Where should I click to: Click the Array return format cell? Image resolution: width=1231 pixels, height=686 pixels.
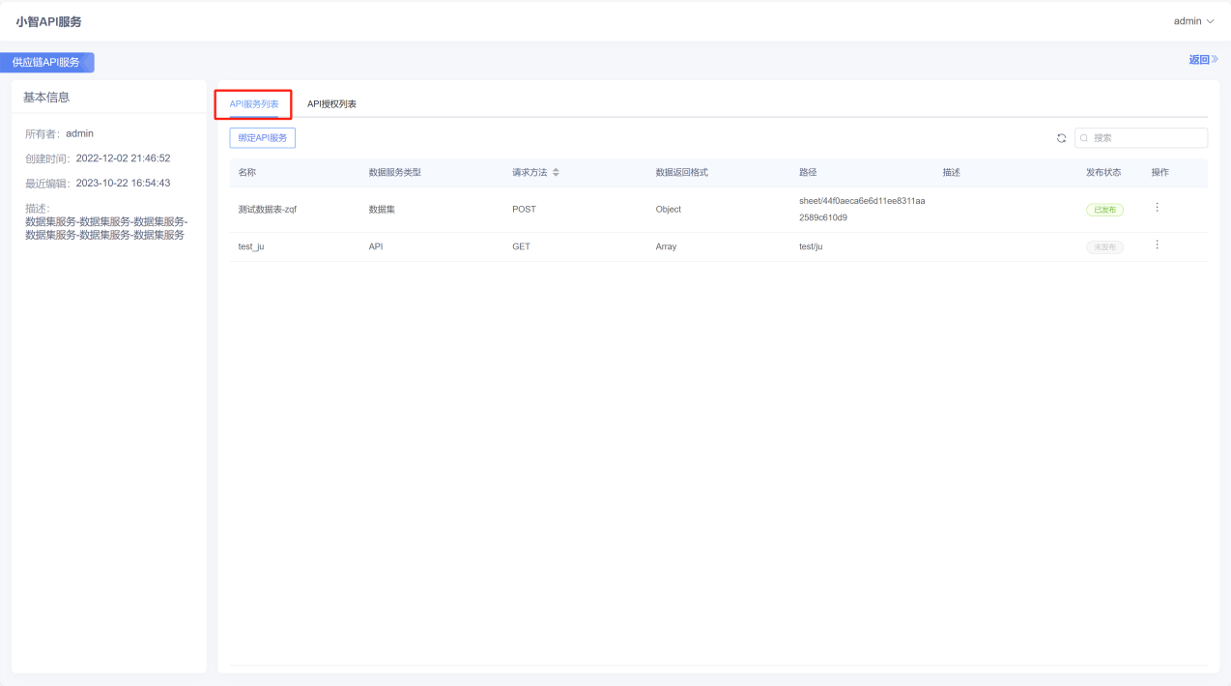pos(666,246)
